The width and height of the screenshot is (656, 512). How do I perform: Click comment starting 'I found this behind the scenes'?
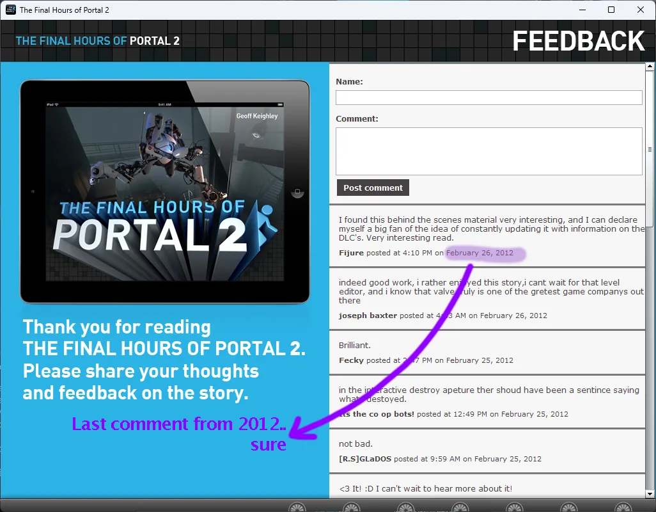point(492,228)
